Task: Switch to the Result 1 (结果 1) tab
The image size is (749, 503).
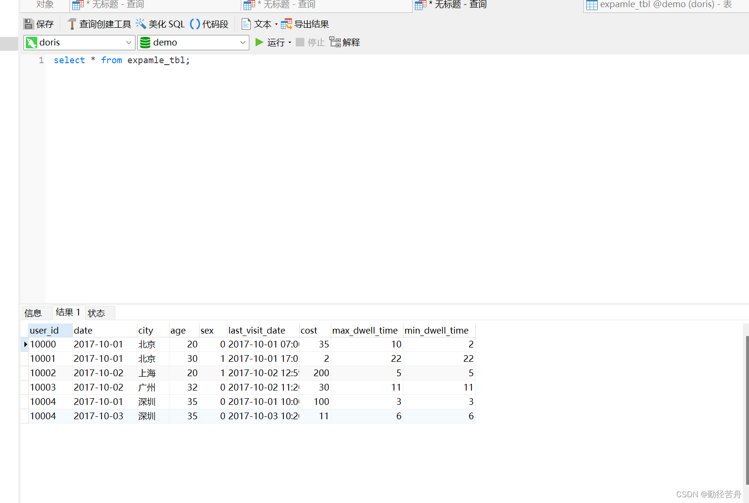Action: point(68,312)
